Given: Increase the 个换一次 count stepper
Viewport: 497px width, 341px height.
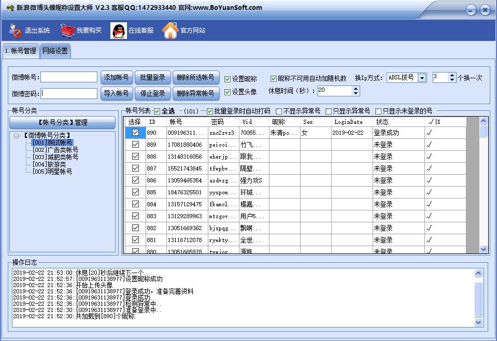Looking at the screenshot, I should point(452,75).
